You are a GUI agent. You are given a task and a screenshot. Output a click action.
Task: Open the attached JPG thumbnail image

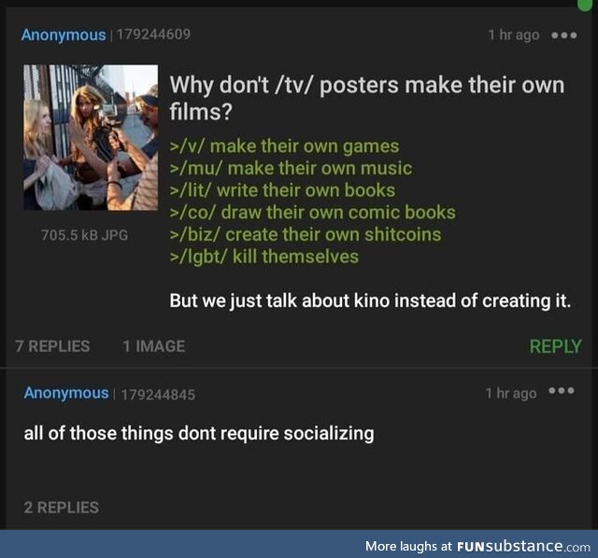91,137
